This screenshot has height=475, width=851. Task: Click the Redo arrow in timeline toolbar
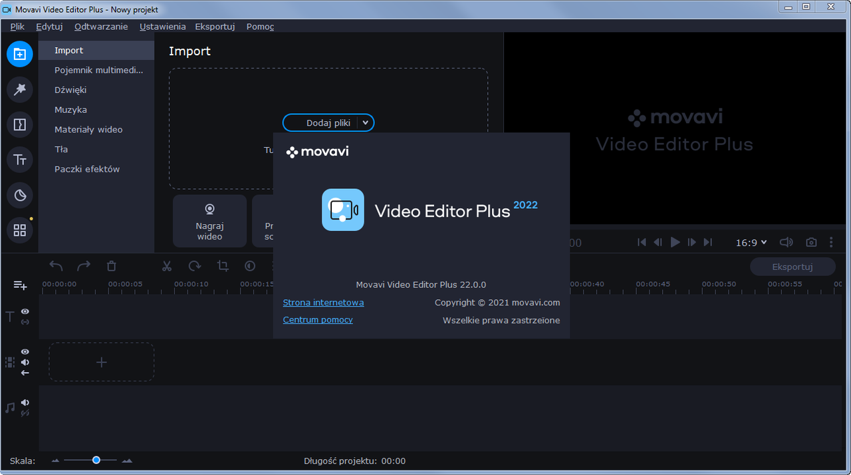point(84,266)
